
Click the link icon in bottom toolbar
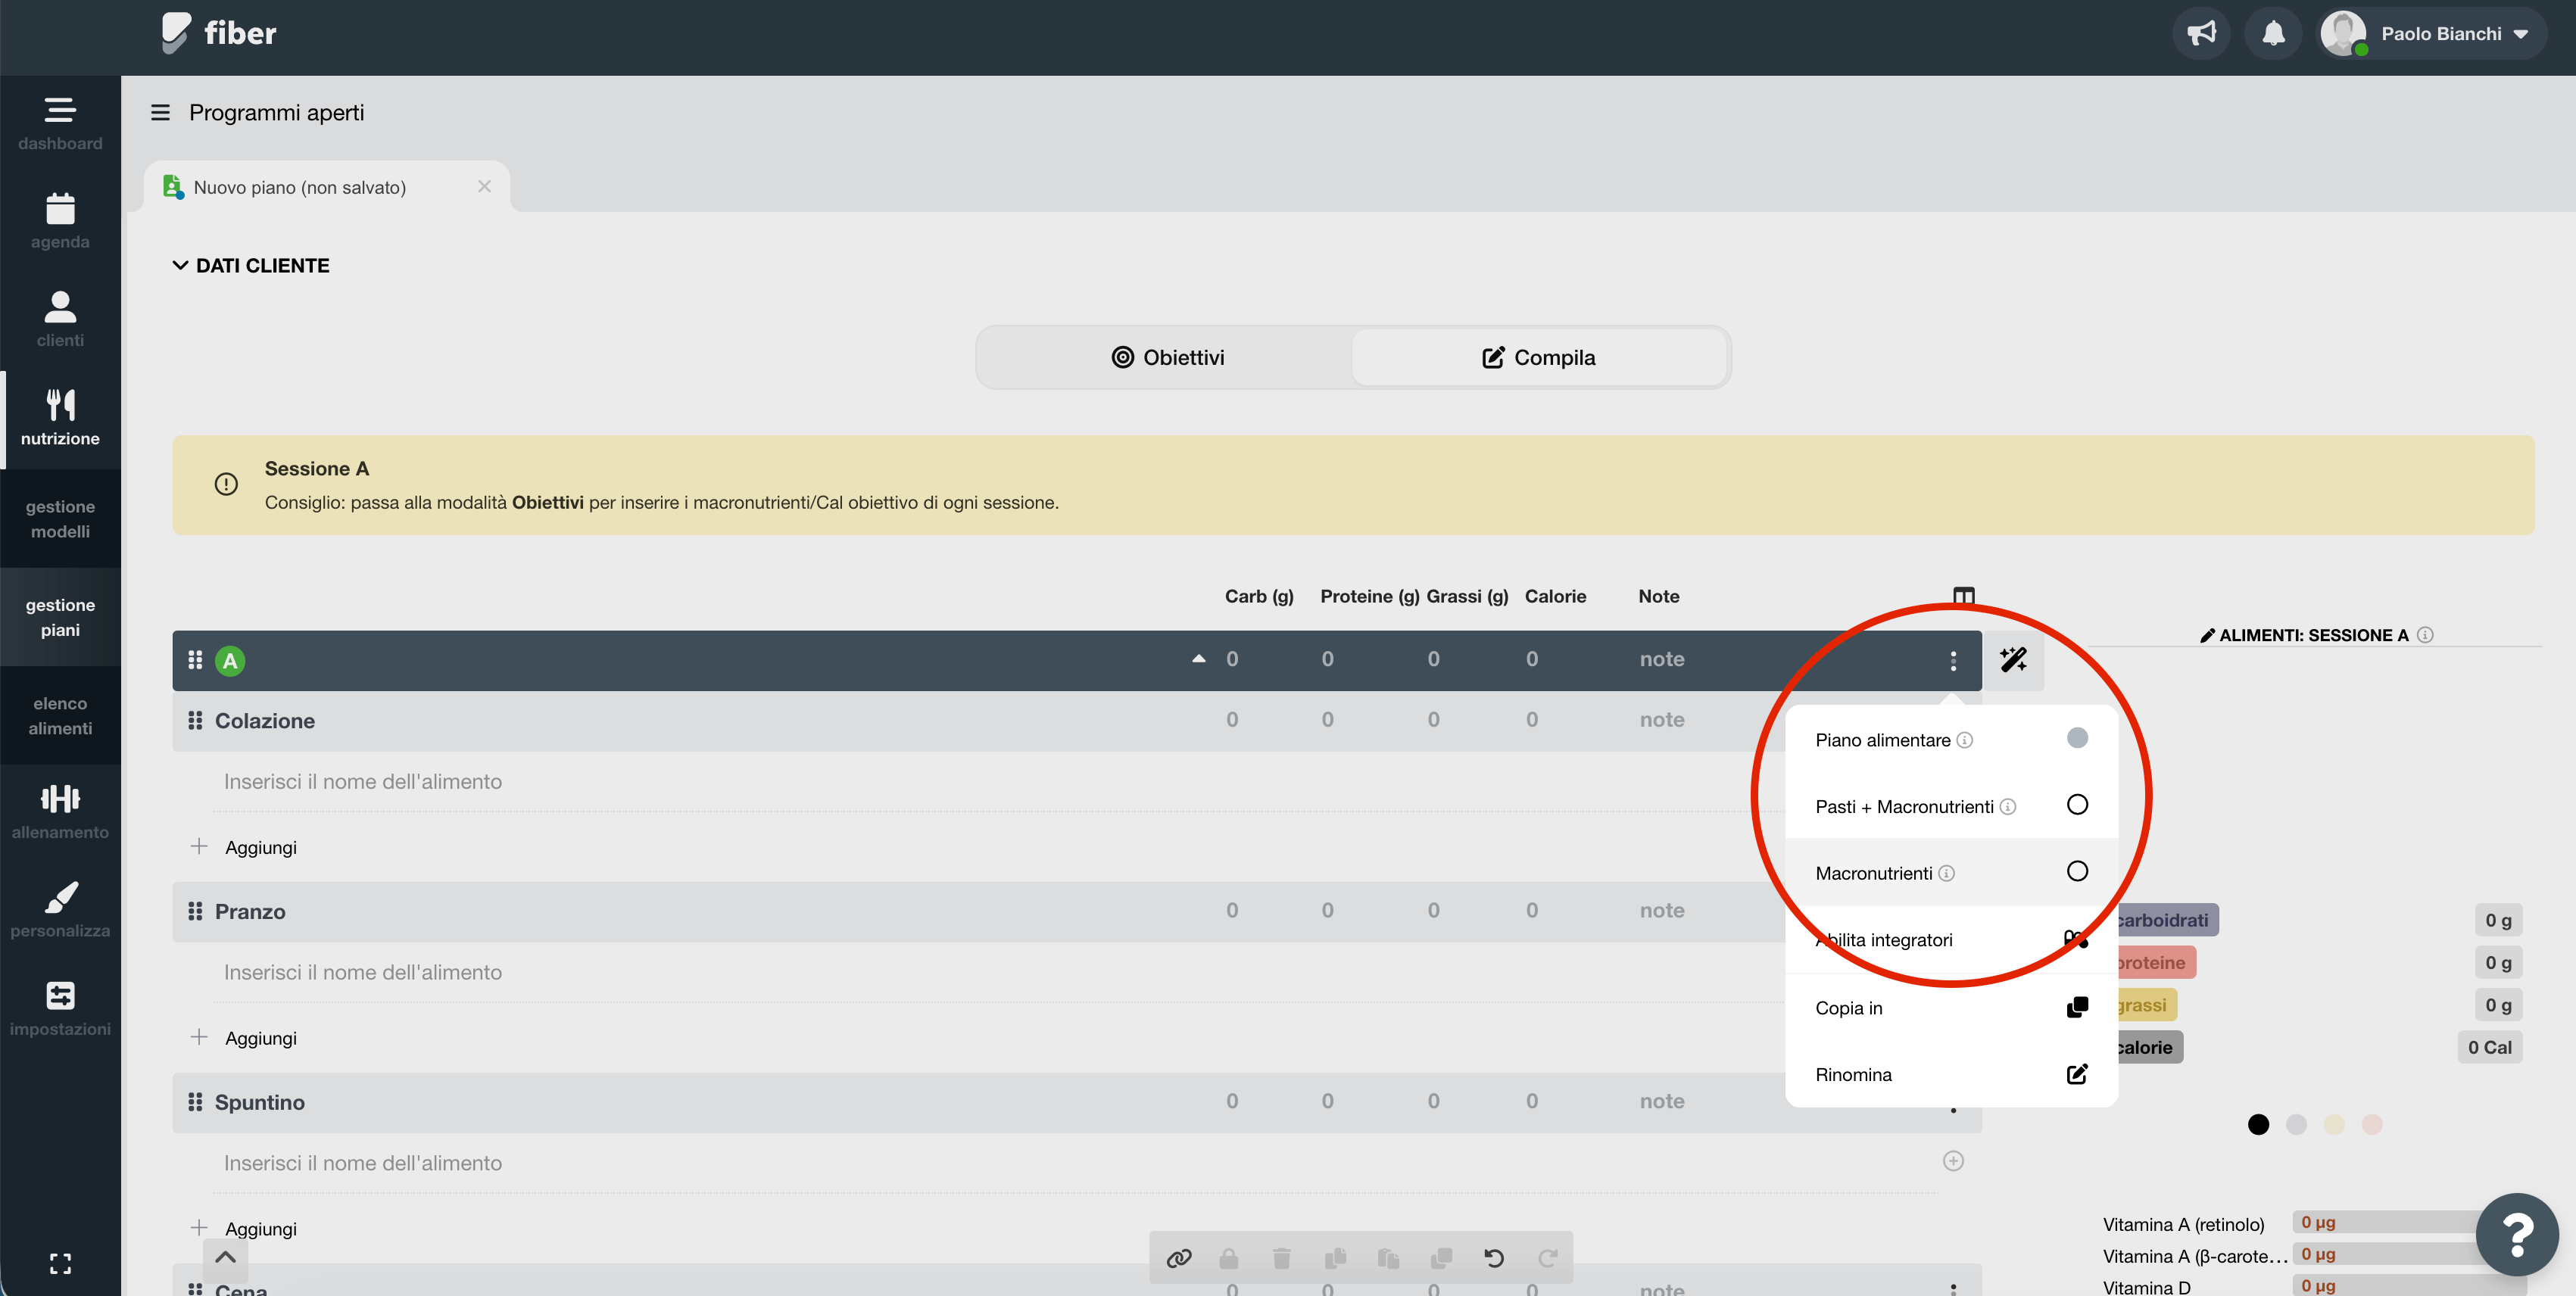(x=1179, y=1258)
